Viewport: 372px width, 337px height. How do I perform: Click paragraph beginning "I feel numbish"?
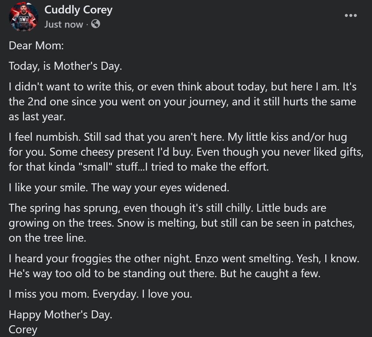pyautogui.click(x=186, y=152)
